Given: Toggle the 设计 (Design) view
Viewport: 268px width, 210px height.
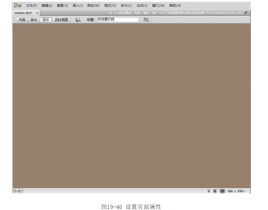Looking at the screenshot, I should pyautogui.click(x=46, y=20).
